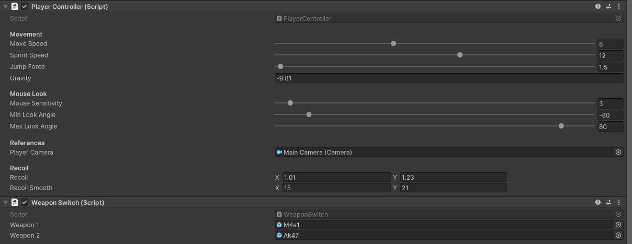Screen dimensions: 632x244
Task: Open help for Weapon Switch script
Action: 598,202
